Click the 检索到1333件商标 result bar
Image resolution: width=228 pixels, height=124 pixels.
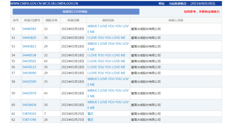point(76,12)
